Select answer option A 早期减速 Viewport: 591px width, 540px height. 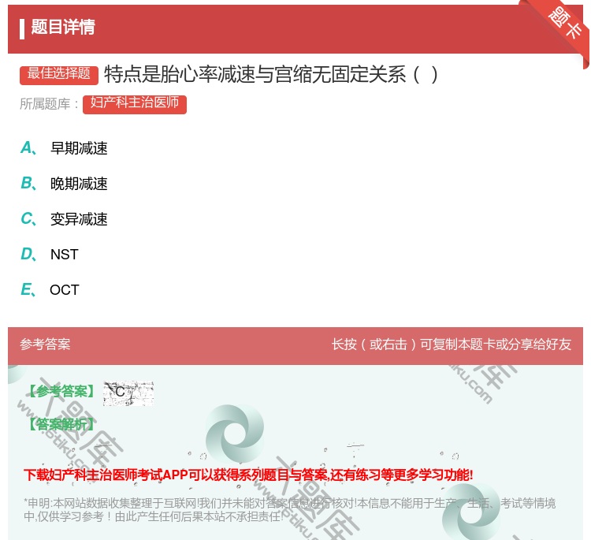tap(64, 148)
